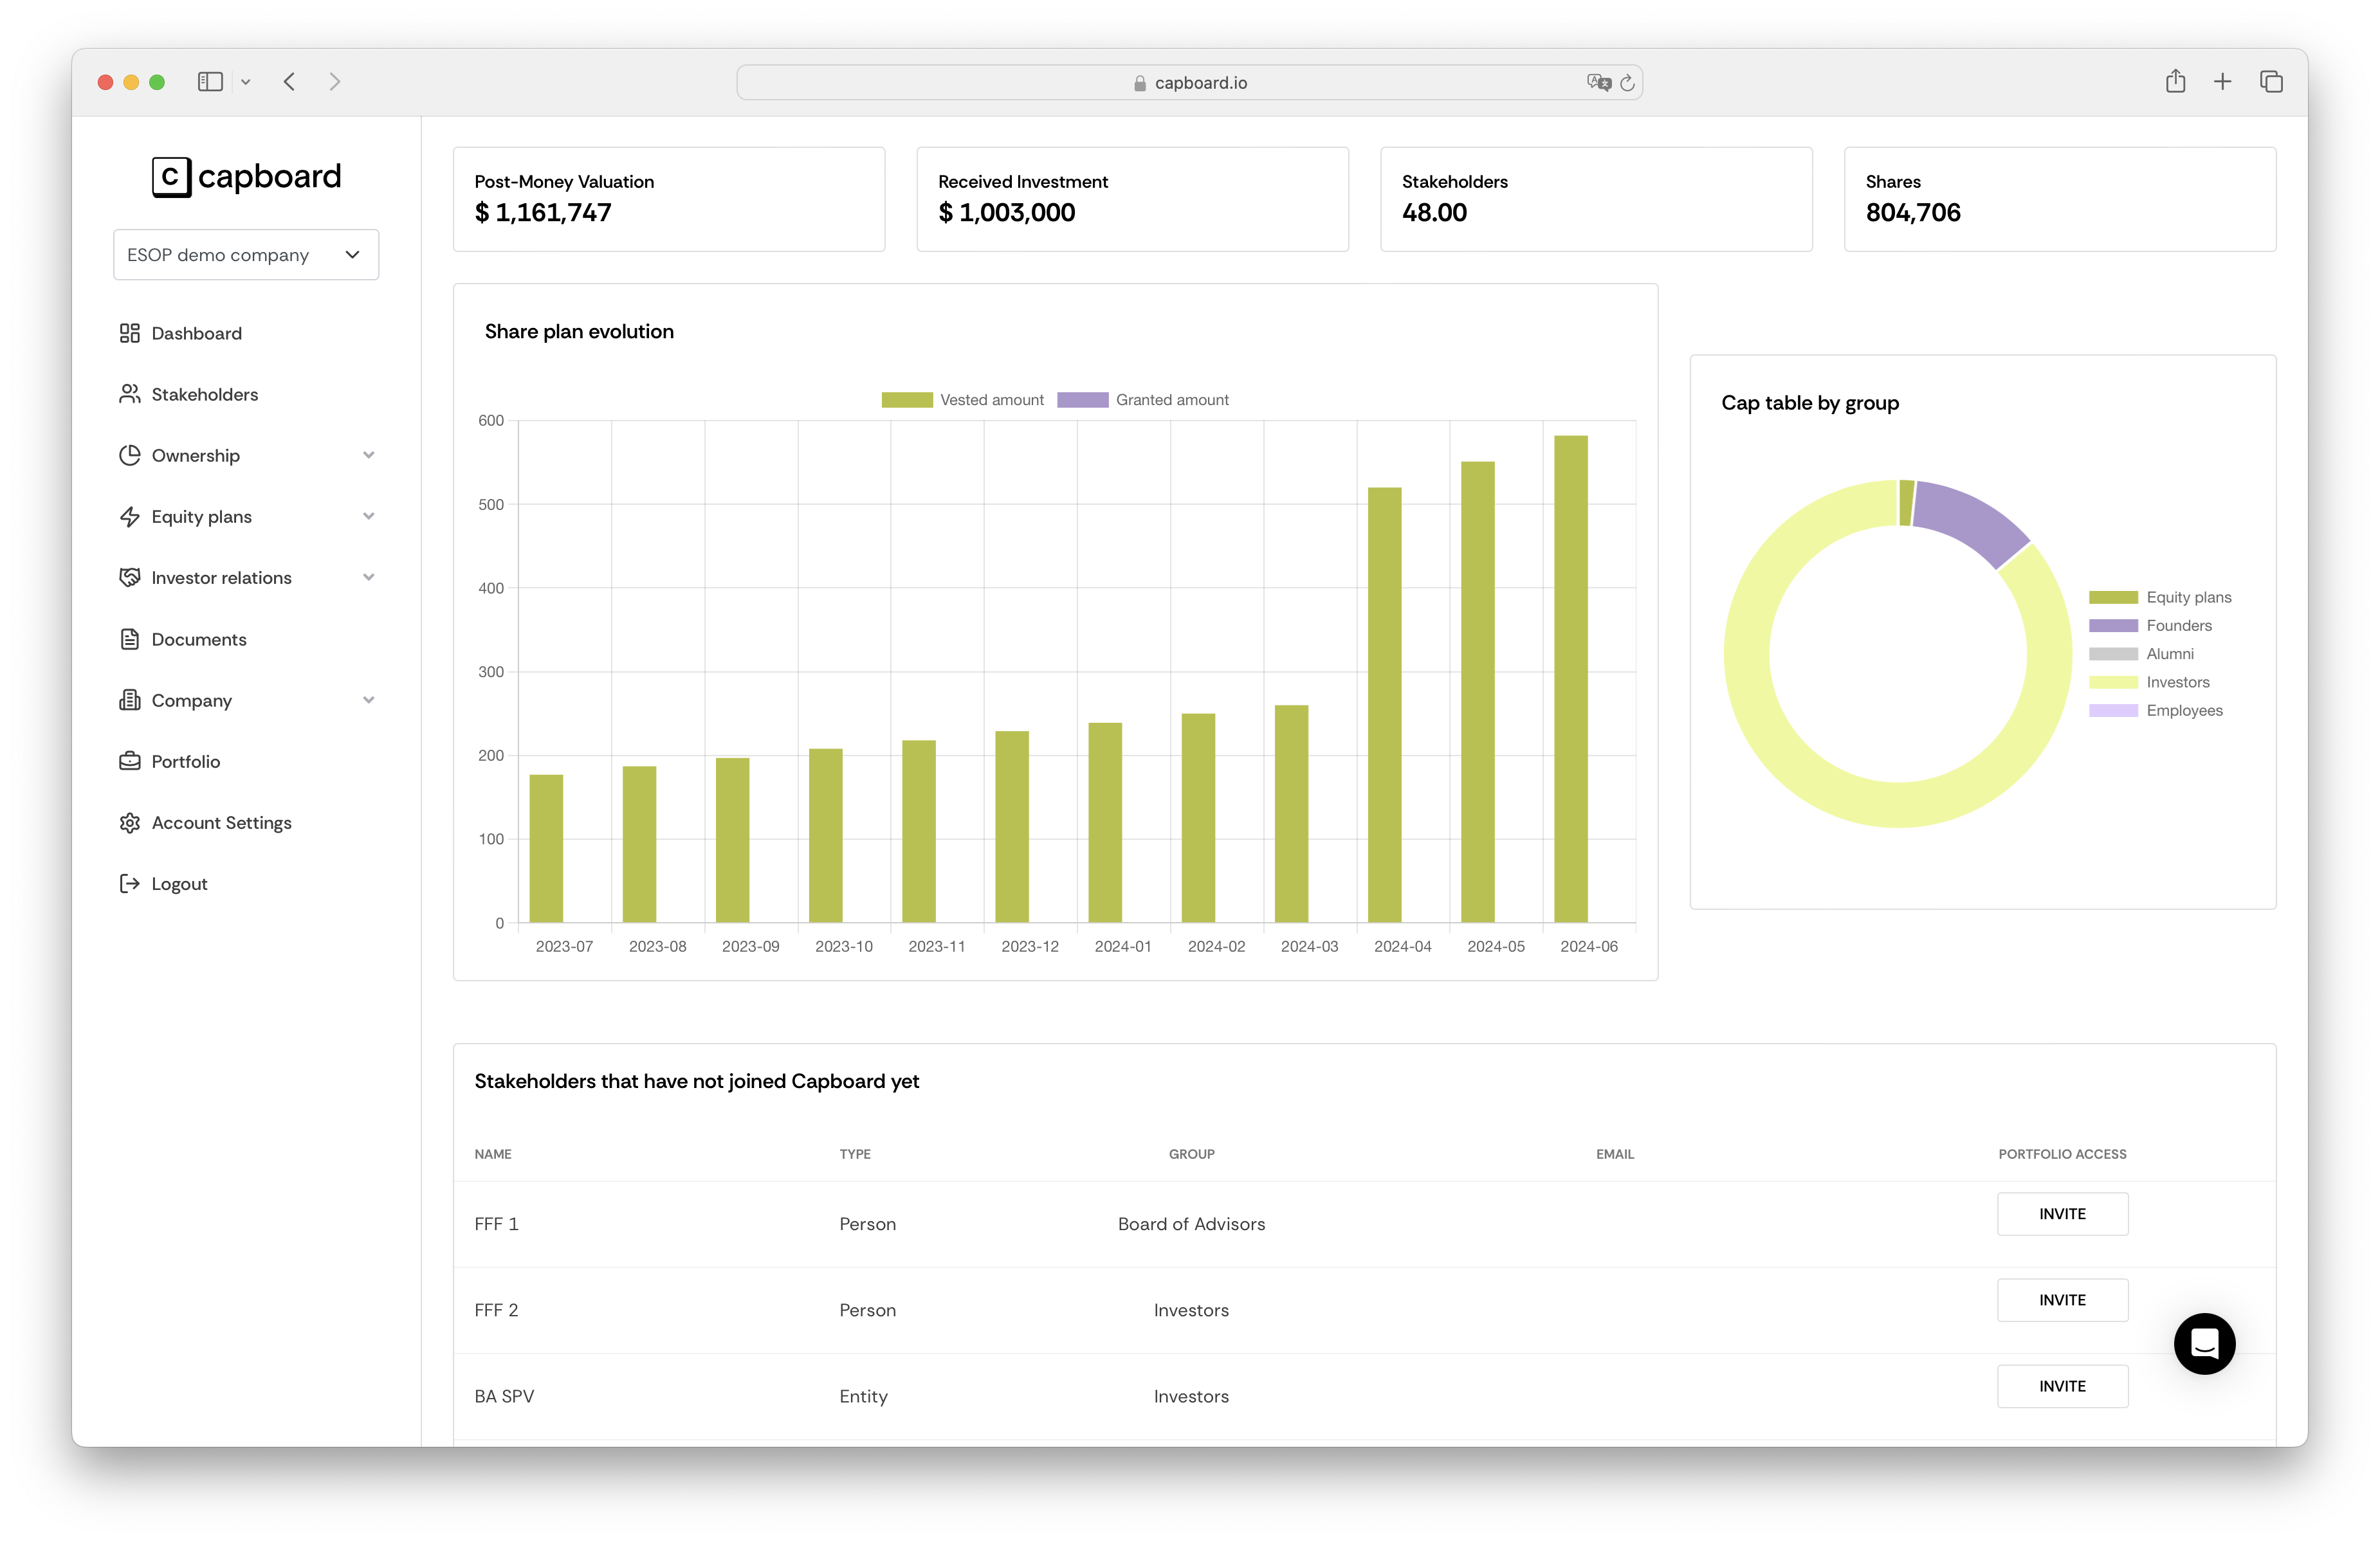
Task: Toggle Equity plans legend in cap table
Action: coord(2160,597)
